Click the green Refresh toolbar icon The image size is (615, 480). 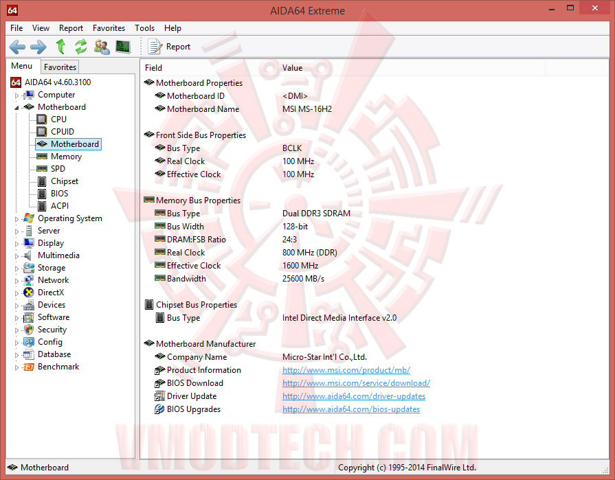[81, 47]
